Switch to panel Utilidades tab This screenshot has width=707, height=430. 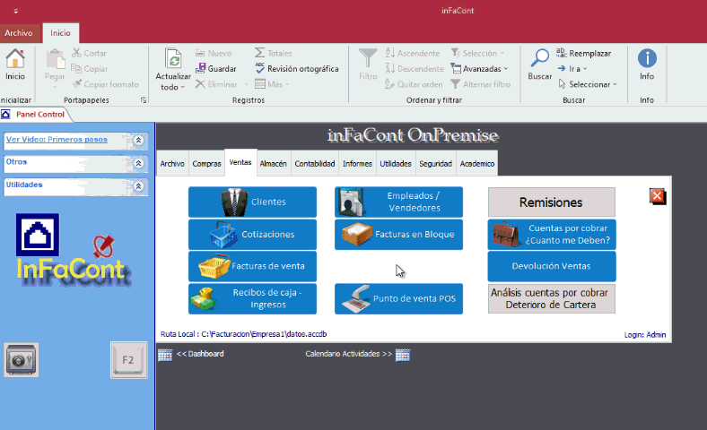[x=396, y=163]
